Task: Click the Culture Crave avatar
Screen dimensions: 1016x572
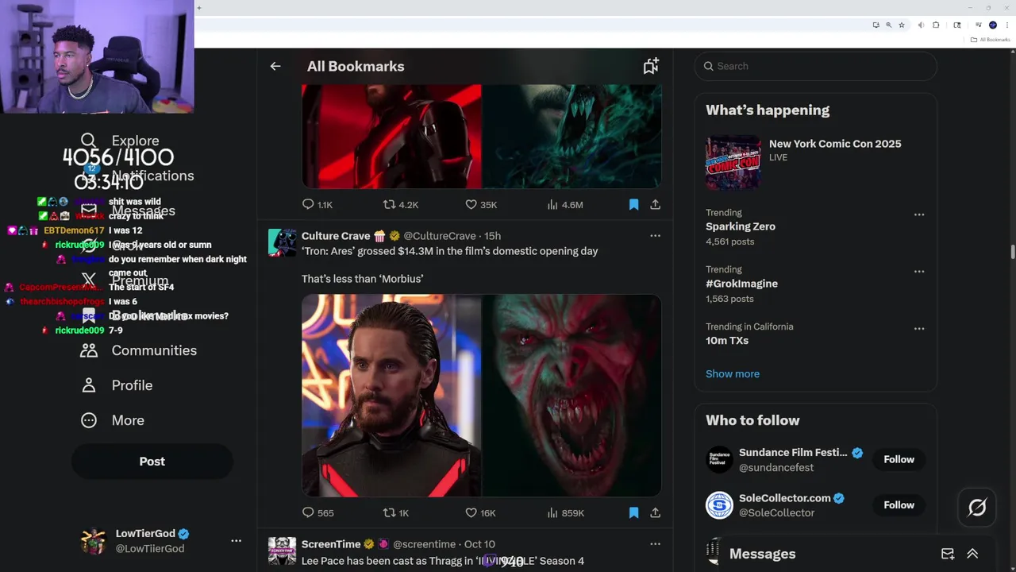Action: point(282,242)
